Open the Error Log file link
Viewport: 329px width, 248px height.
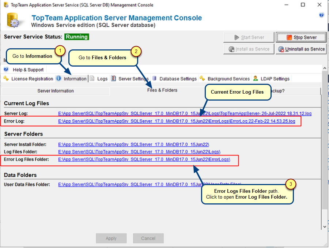click(x=177, y=121)
